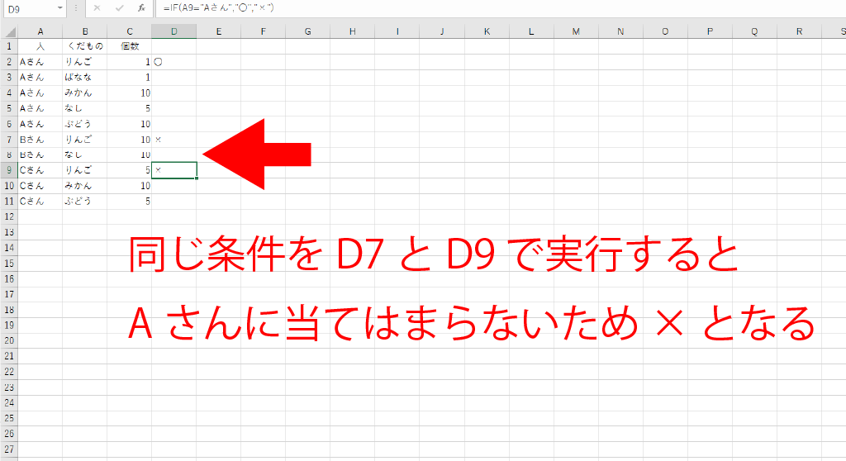Select column R header
The width and height of the screenshot is (846, 461).
click(x=800, y=31)
